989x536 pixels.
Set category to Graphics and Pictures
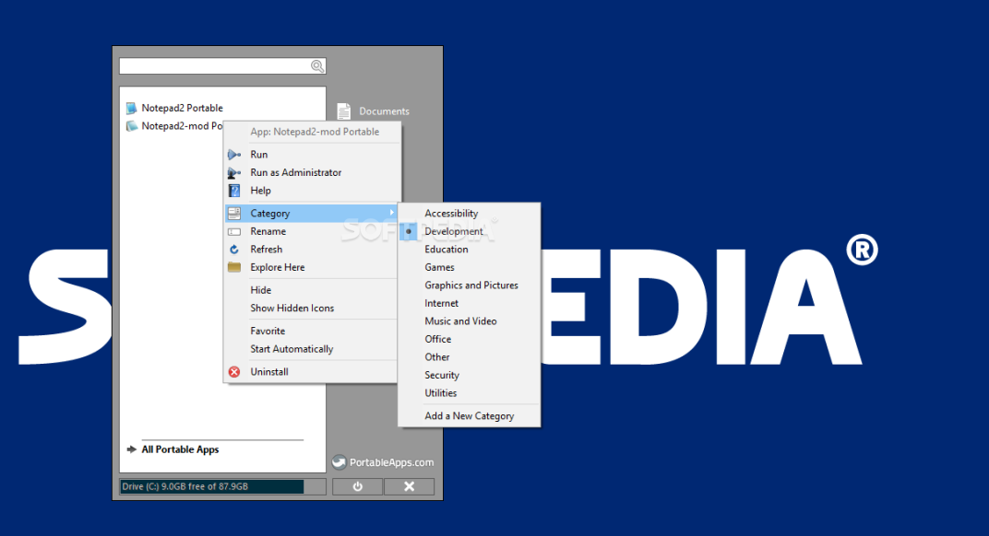[470, 285]
